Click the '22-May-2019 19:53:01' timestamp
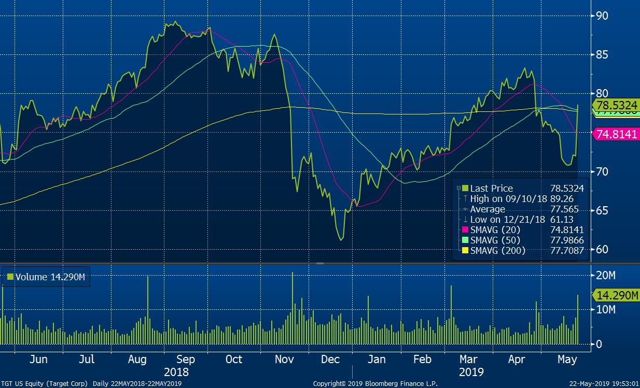This screenshot has height=388, width=640. click(x=604, y=383)
